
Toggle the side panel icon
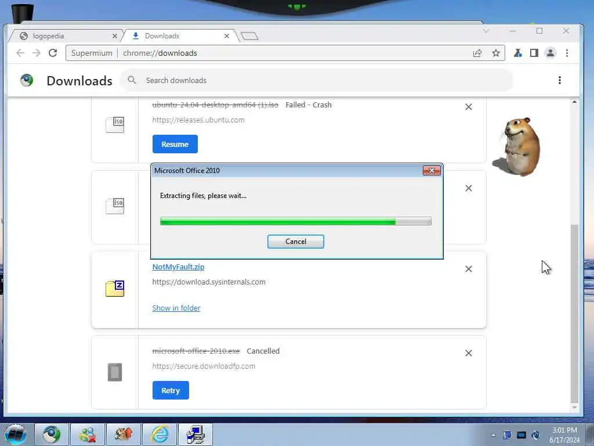[x=534, y=53]
